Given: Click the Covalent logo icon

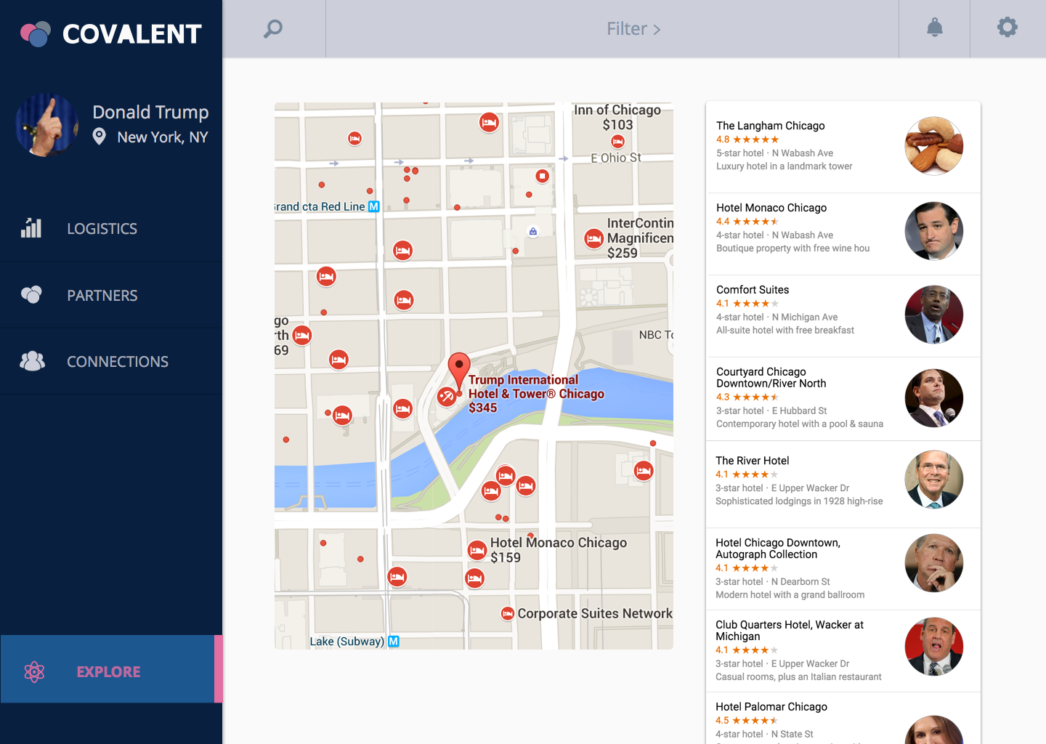Looking at the screenshot, I should (x=36, y=33).
